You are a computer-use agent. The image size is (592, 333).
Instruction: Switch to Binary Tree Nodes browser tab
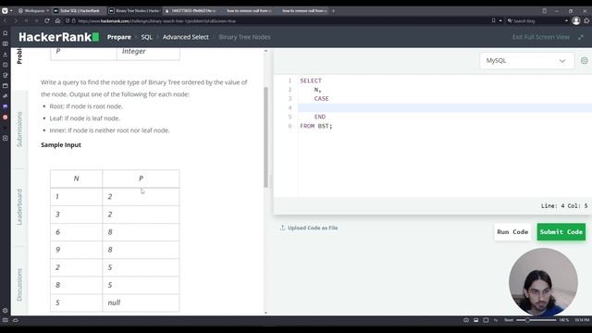(134, 10)
